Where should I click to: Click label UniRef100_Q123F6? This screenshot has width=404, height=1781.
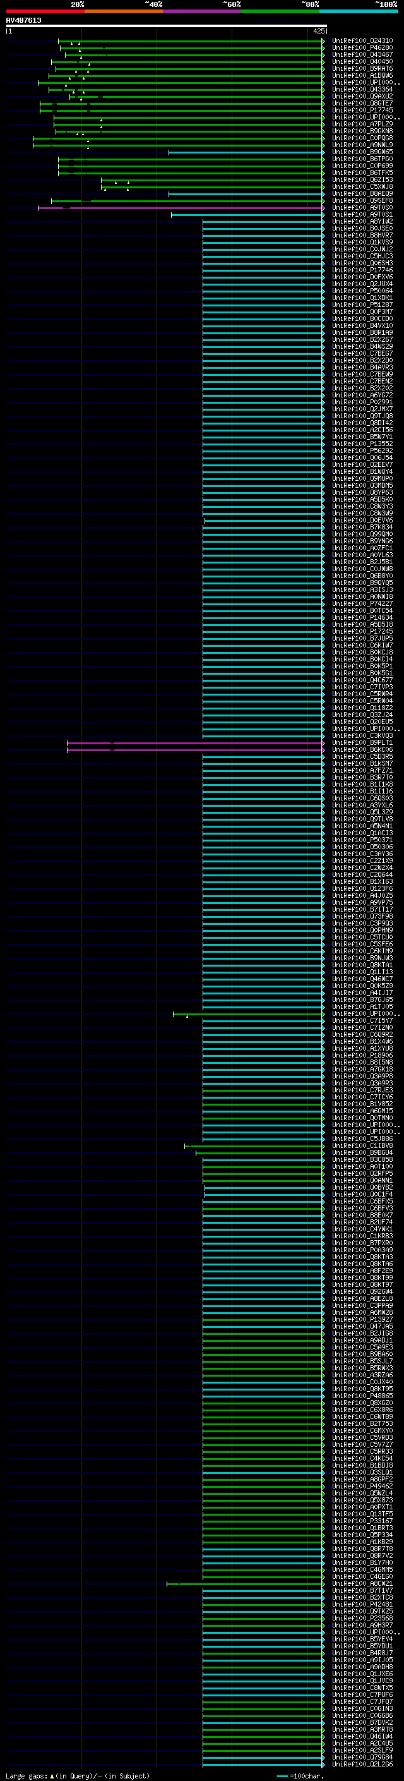pos(362,889)
